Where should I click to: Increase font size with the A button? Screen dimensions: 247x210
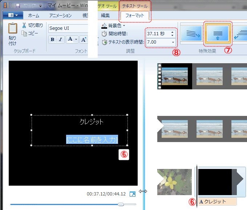click(84, 40)
